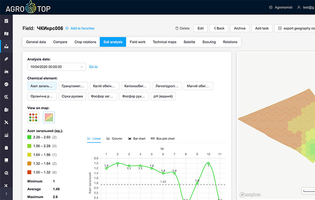Open Scouting tab

[x=209, y=42]
